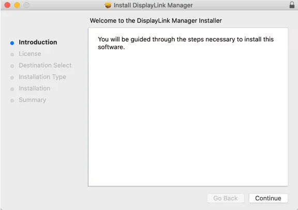Click the lock icon in title bar

292,5
